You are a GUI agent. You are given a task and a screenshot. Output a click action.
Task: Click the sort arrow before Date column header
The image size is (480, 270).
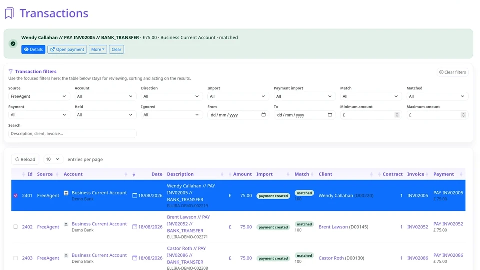tap(134, 175)
